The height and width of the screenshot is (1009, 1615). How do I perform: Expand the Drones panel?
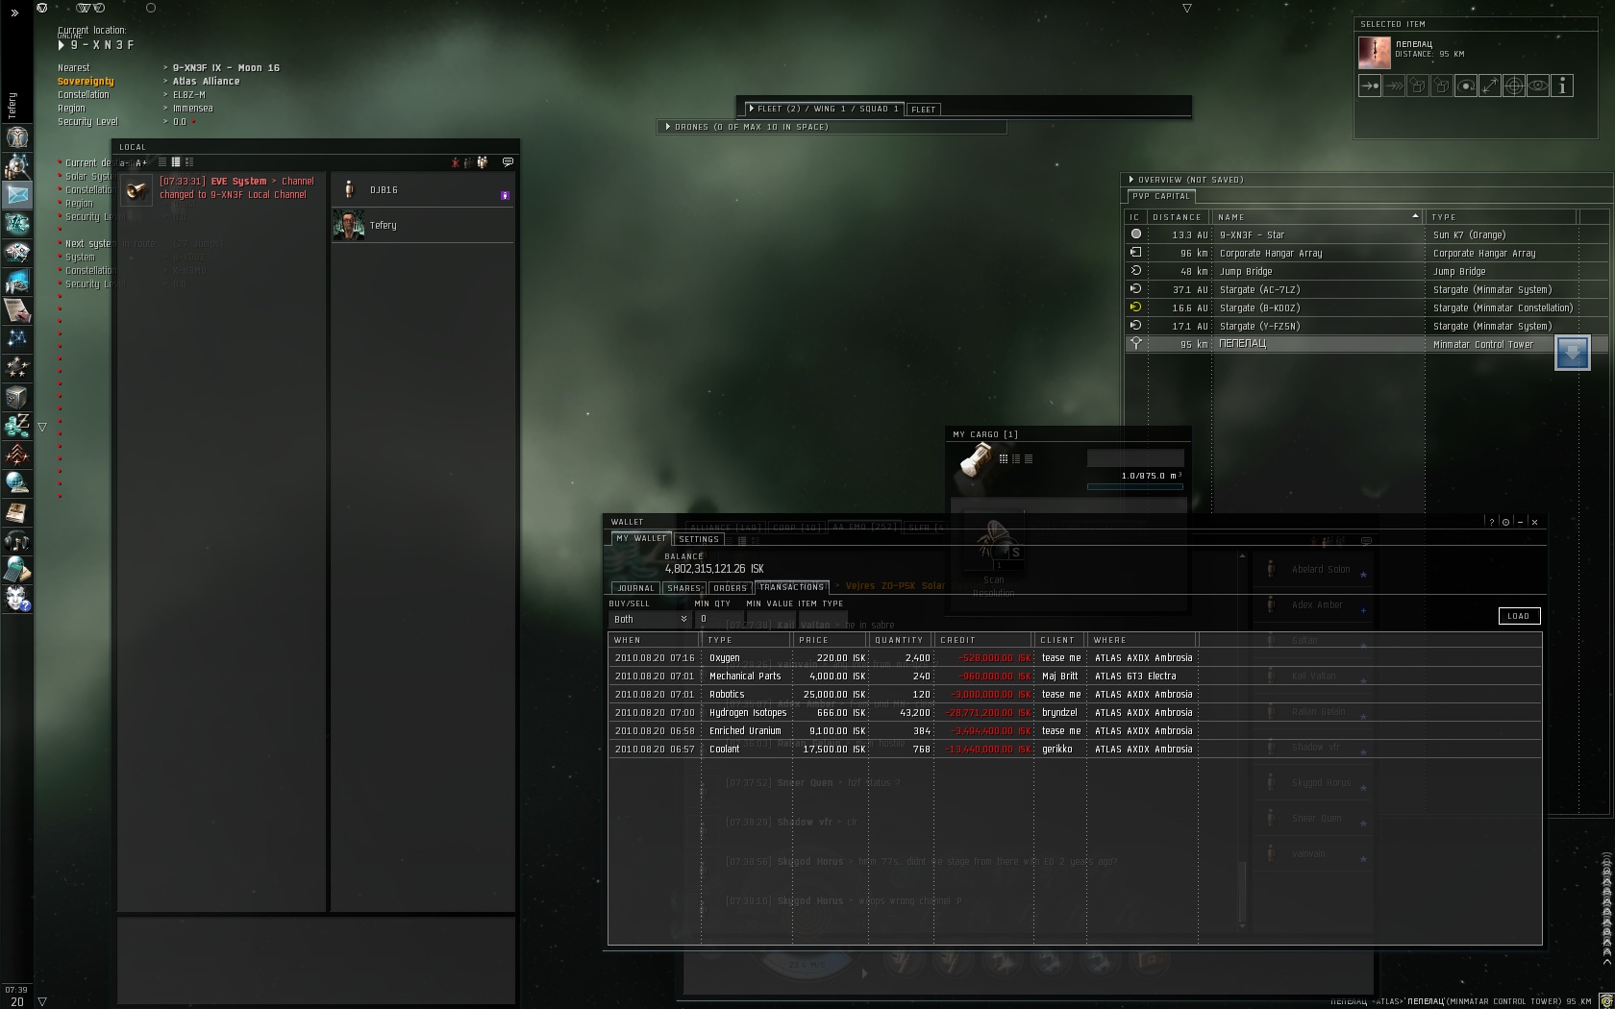pyautogui.click(x=668, y=127)
